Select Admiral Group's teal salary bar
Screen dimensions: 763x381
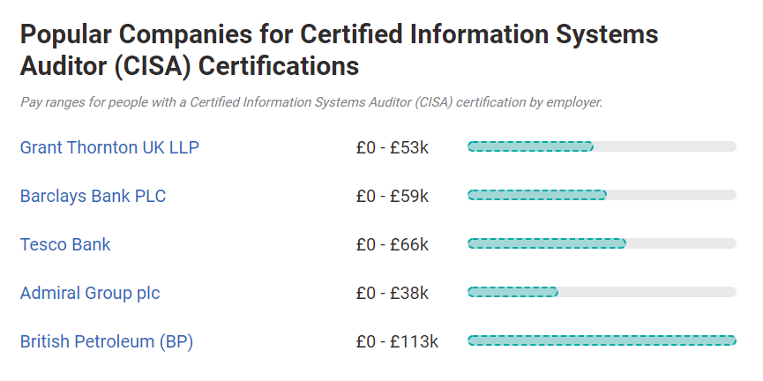[512, 292]
